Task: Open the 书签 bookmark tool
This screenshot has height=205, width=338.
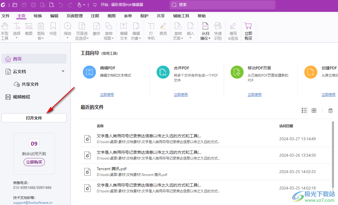Action: (x=53, y=30)
